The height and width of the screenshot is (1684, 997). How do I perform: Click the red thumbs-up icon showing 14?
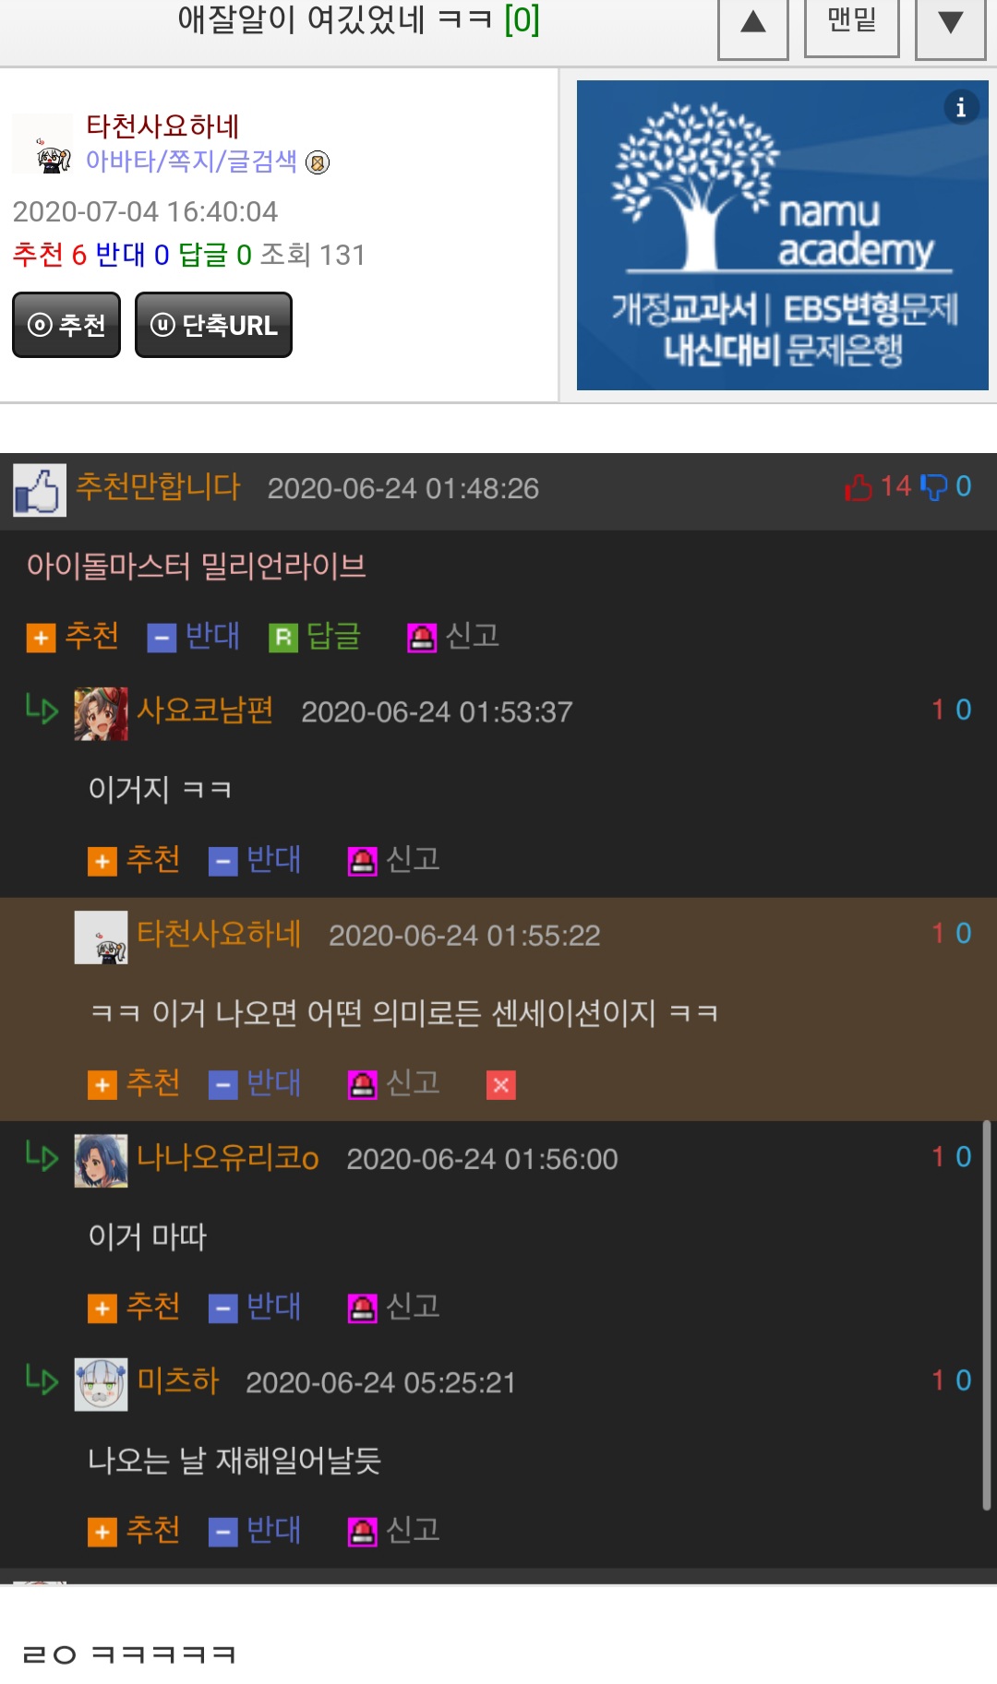(x=859, y=487)
